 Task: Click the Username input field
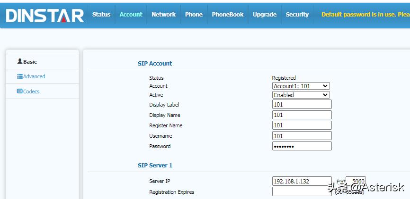(x=302, y=136)
